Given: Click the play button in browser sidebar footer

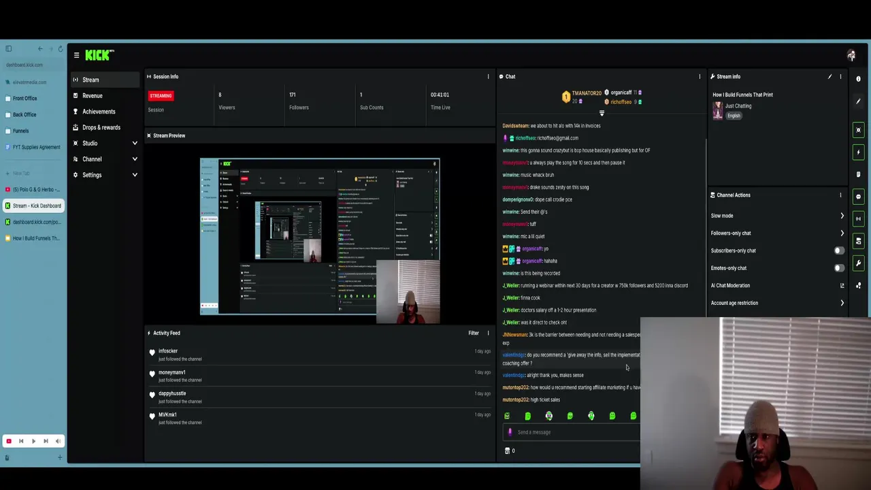Looking at the screenshot, I should [x=33, y=441].
